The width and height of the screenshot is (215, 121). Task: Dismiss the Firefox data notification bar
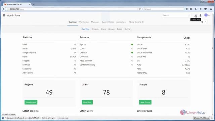[x=212, y=118]
